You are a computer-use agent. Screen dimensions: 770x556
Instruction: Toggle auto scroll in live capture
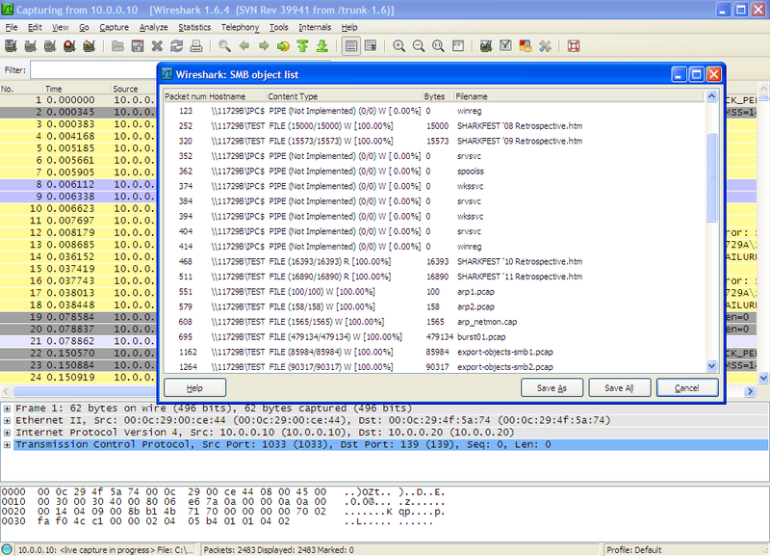click(371, 46)
